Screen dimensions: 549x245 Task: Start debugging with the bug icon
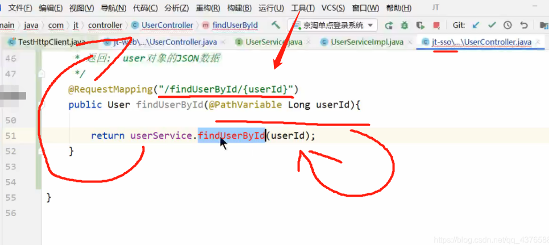[405, 25]
